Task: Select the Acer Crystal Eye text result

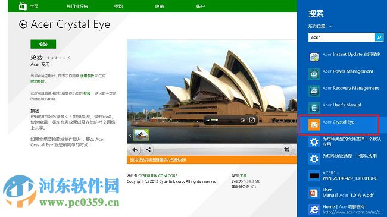Action: 338,122
